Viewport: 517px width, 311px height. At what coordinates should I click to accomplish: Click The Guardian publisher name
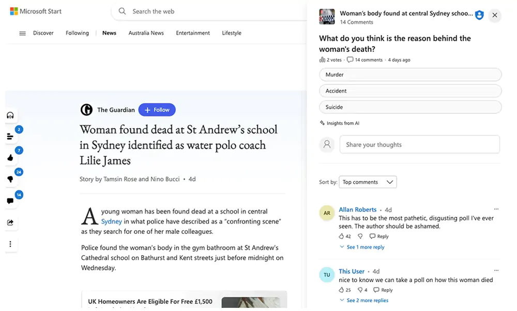point(116,110)
